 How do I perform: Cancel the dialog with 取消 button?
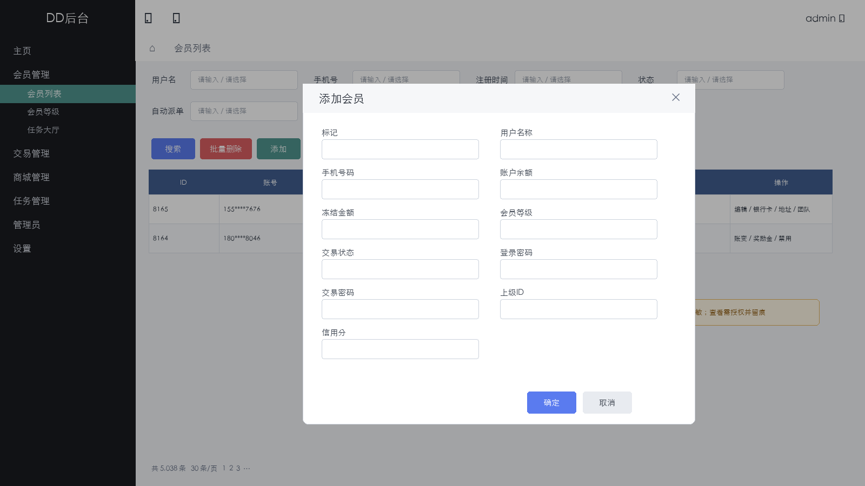pyautogui.click(x=607, y=402)
